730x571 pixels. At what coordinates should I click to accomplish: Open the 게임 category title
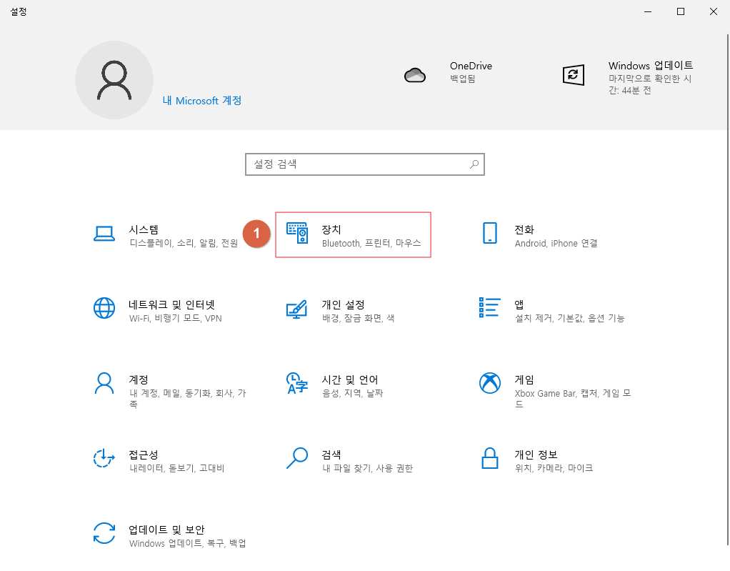click(x=524, y=379)
